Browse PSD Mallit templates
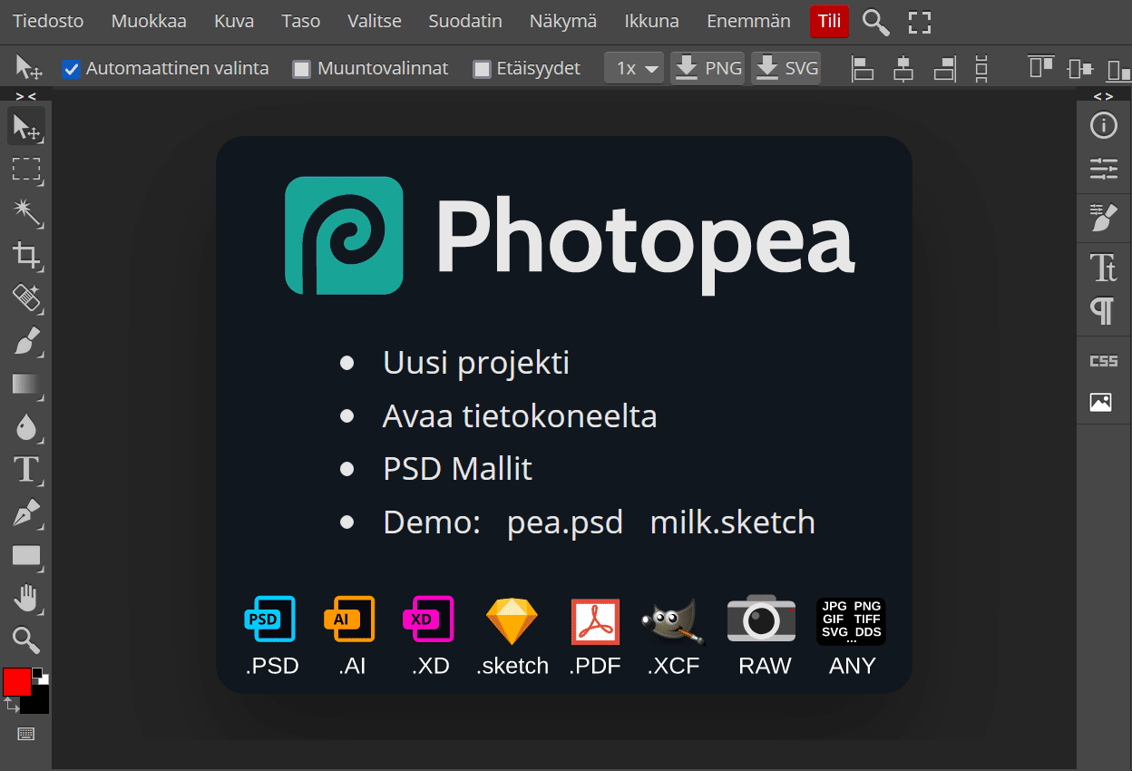This screenshot has width=1132, height=771. (x=457, y=469)
